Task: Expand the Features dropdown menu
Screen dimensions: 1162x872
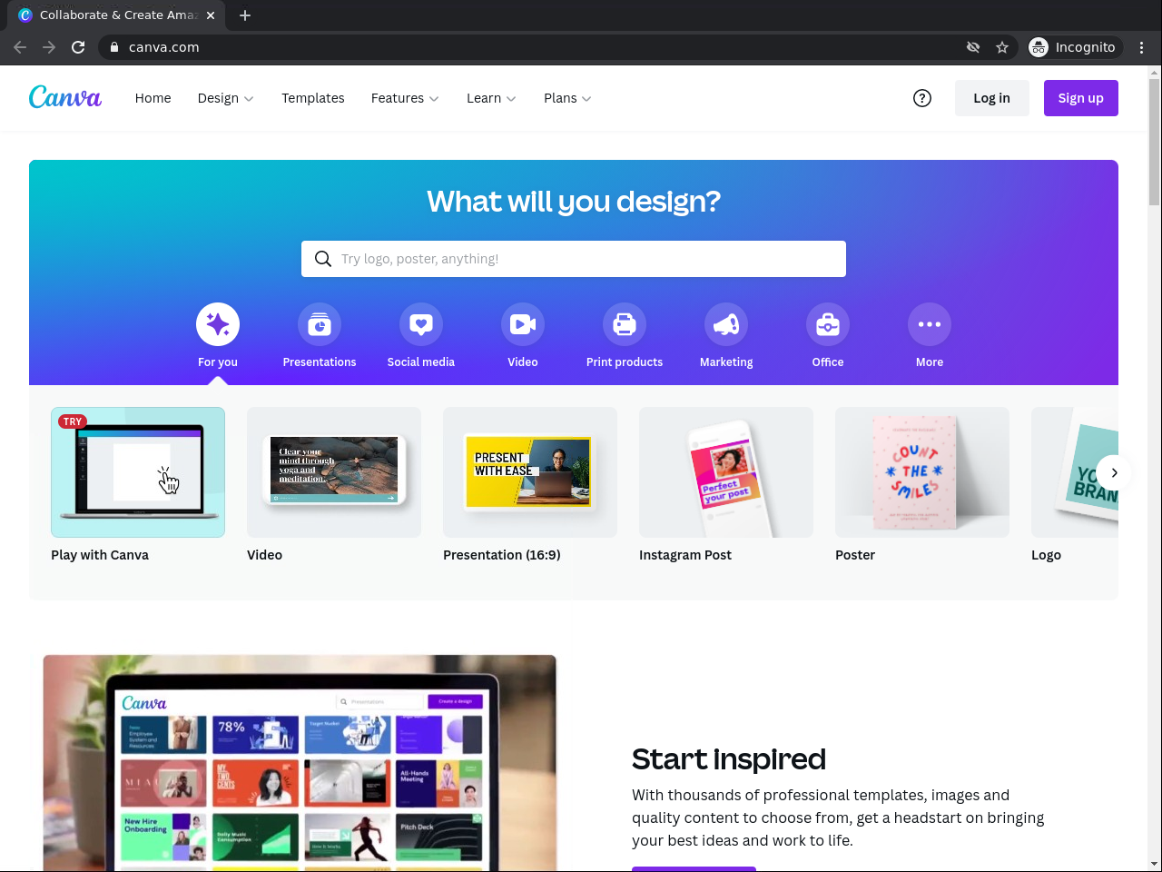Action: click(x=405, y=98)
